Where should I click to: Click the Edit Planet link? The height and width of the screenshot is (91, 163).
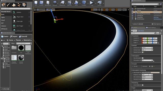click(x=141, y=31)
